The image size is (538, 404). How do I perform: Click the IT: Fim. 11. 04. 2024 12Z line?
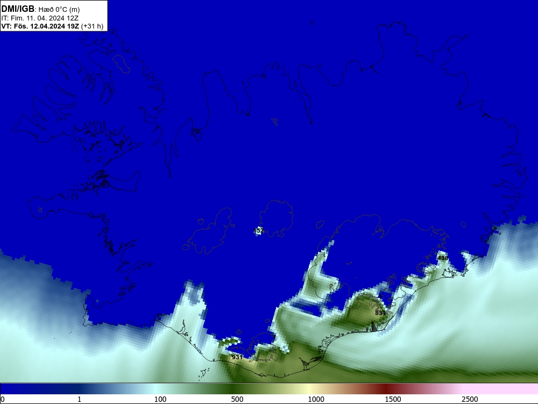40,18
